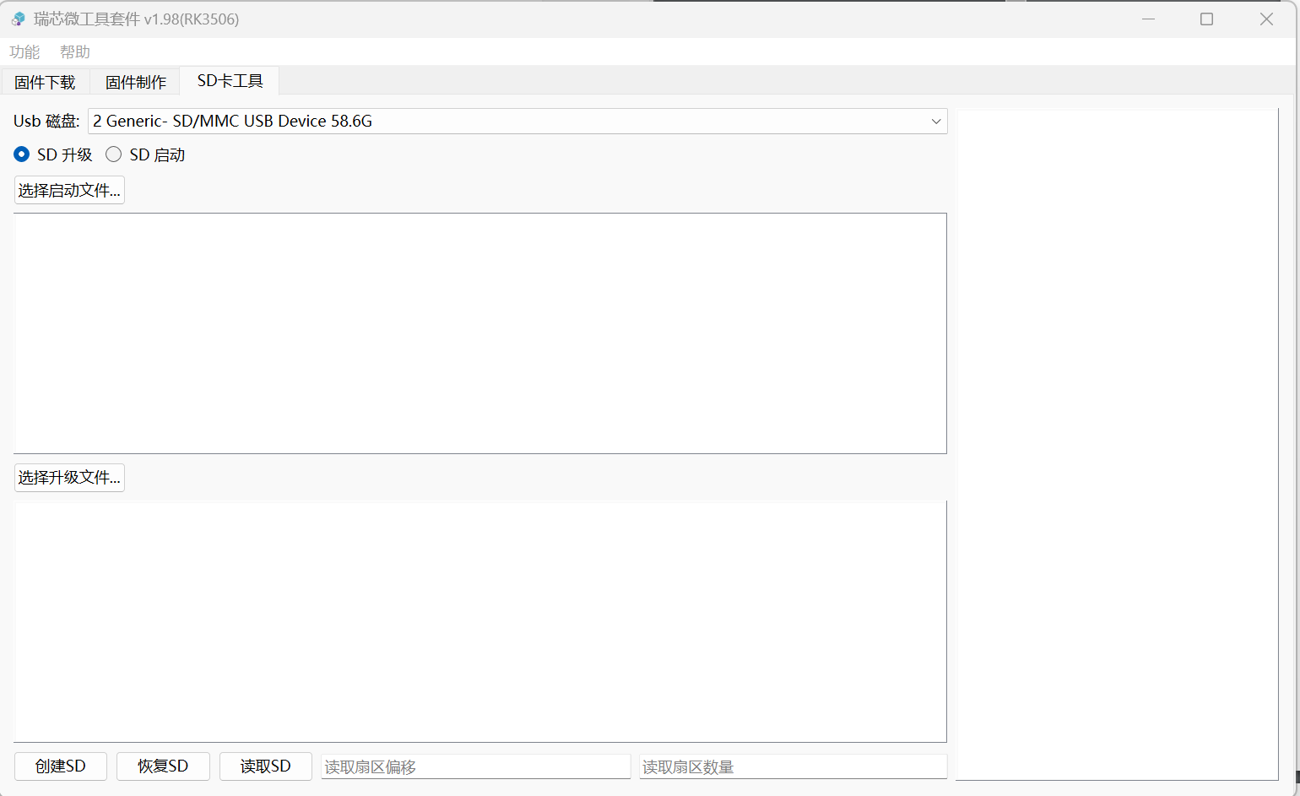Select the SD 启动 radio option
Viewport: 1300px width, 796px height.
click(145, 154)
